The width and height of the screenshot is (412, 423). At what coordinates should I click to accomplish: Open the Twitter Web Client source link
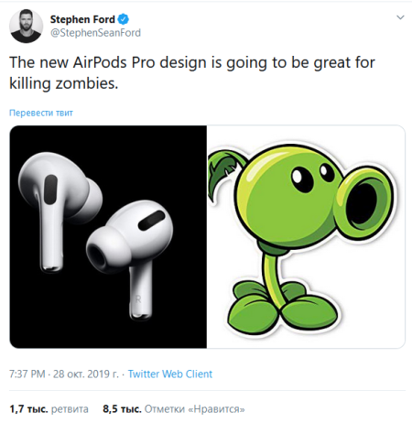coord(170,374)
